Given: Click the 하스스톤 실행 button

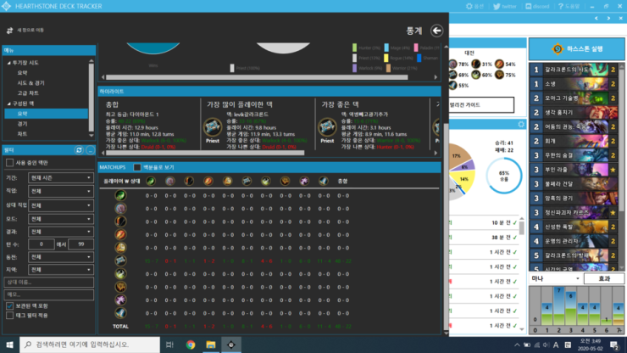Looking at the screenshot, I should pos(577,49).
